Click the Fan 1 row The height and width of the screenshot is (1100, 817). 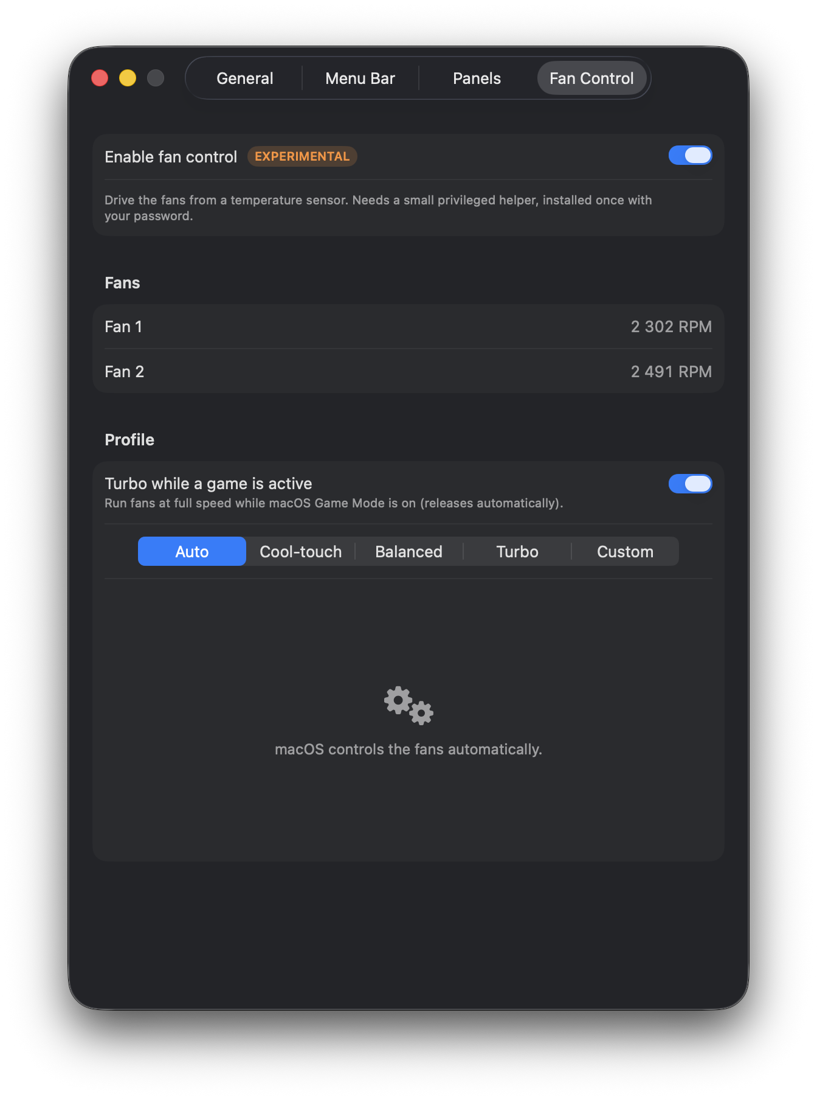[408, 327]
